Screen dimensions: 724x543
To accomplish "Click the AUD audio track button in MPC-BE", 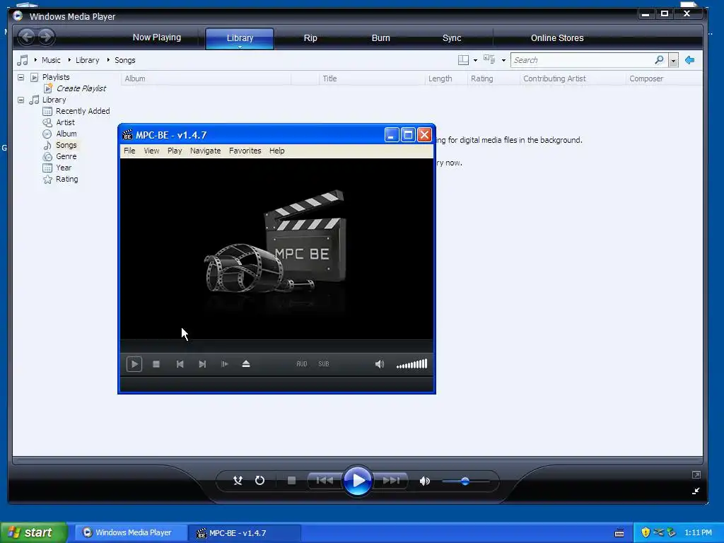I will [x=301, y=364].
